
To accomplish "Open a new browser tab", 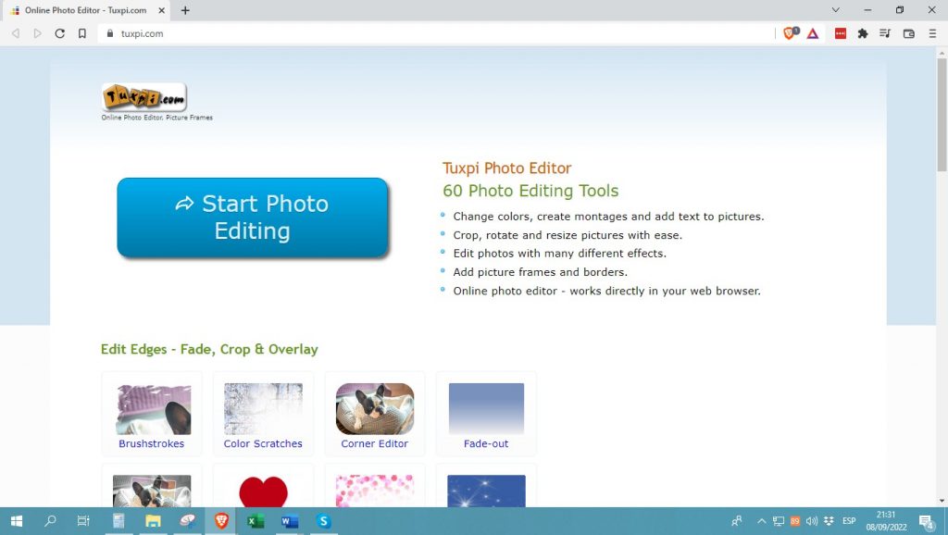I will click(x=185, y=10).
